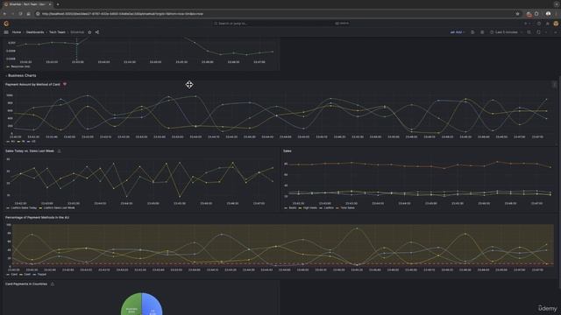Open the Percentage of Payment Methods panel title
This screenshot has width=561, height=315.
[37, 218]
